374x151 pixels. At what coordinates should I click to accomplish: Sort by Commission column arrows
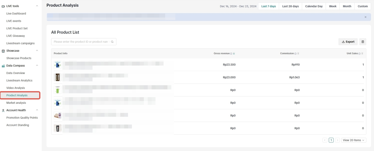pos(298,53)
